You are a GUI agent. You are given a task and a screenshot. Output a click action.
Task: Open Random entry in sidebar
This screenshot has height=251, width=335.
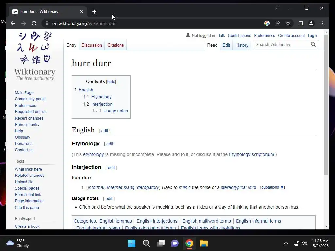(27, 125)
